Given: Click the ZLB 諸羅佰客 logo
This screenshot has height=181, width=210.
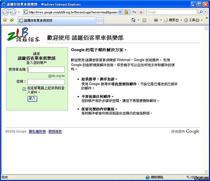Looking at the screenshot, I should (x=24, y=35).
